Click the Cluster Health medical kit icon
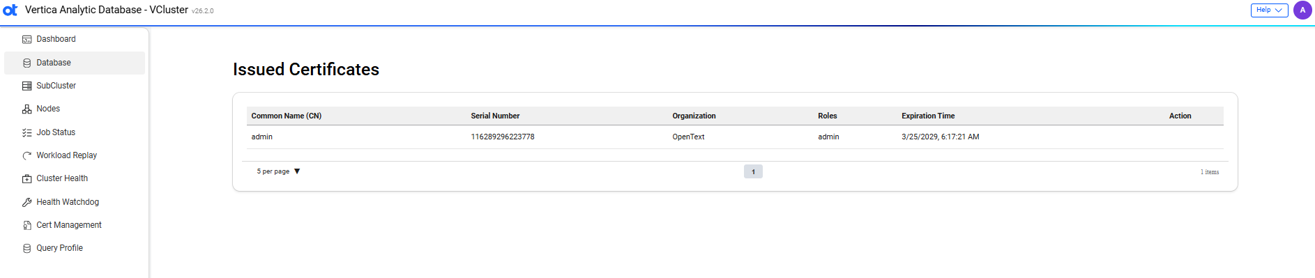The height and width of the screenshot is (278, 1315). coord(27,179)
